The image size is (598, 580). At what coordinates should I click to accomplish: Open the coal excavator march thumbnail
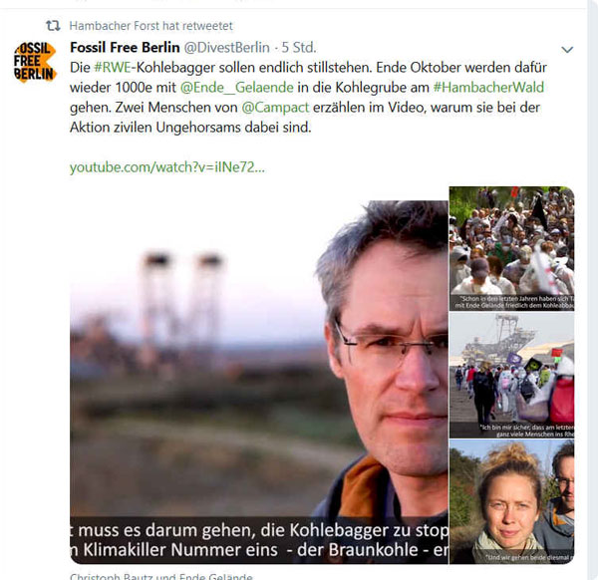(512, 376)
